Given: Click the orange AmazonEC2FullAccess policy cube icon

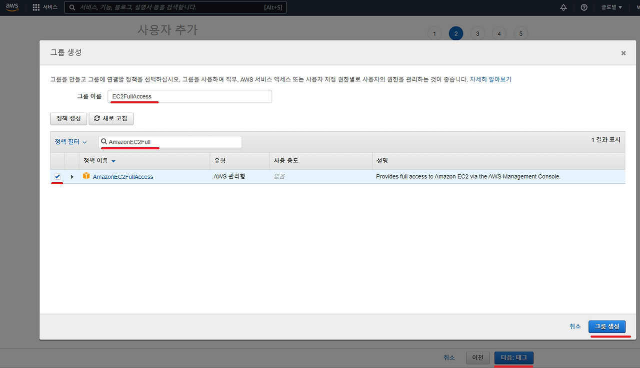Looking at the screenshot, I should click(86, 176).
